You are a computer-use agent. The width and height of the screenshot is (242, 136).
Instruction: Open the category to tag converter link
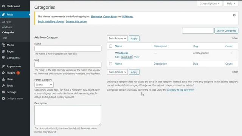point(180,90)
